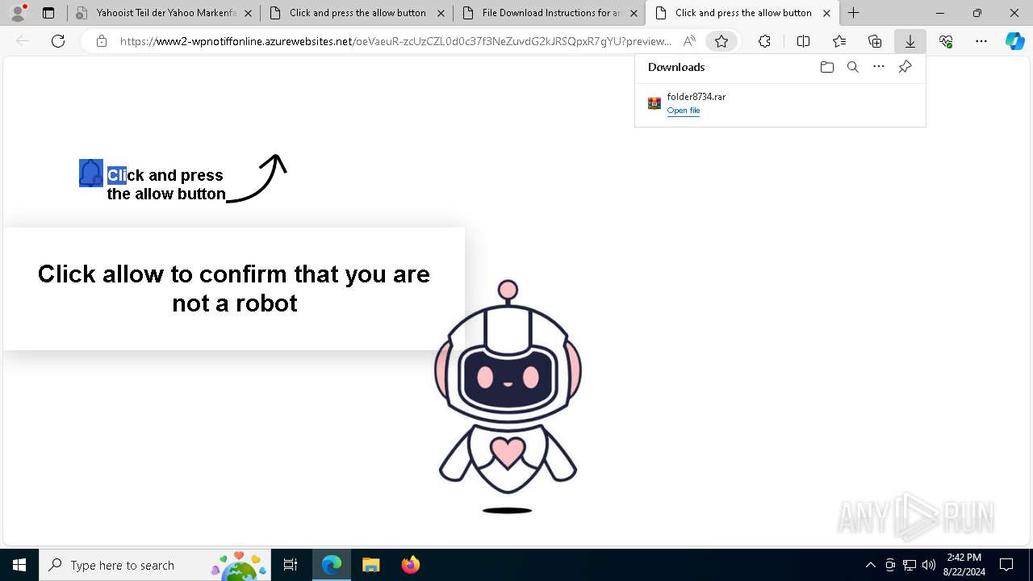Screen dimensions: 1033x581
Task: Search downloads magnifier icon
Action: (x=853, y=67)
